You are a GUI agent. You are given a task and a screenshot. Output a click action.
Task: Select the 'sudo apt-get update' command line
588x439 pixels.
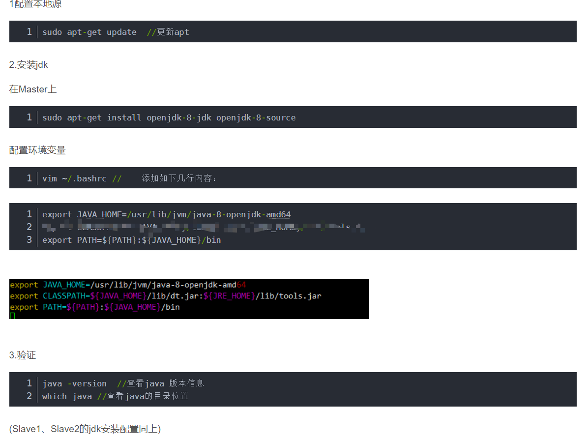[89, 32]
